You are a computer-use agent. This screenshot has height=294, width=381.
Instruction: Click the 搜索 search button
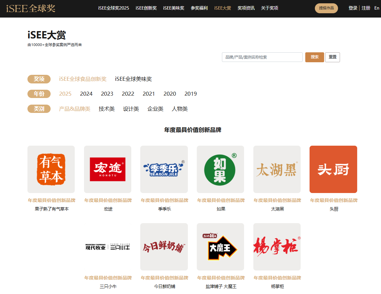click(315, 57)
